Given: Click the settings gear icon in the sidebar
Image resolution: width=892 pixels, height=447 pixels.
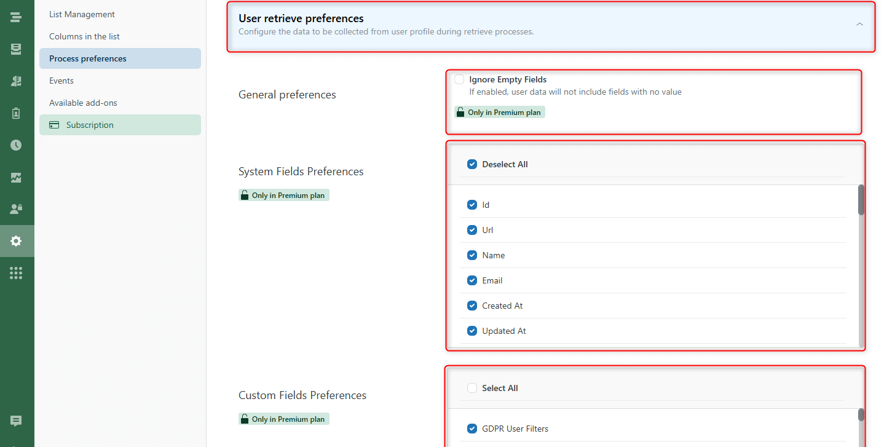Looking at the screenshot, I should (16, 241).
